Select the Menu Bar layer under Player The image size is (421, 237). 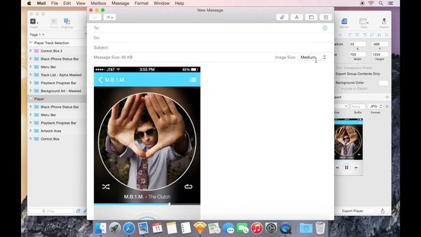tap(57, 115)
